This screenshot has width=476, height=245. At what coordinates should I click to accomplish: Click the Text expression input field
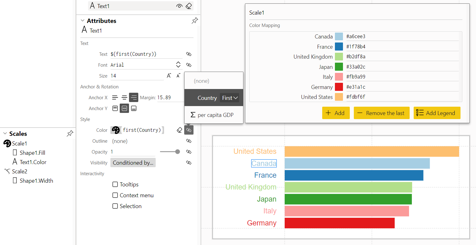click(146, 54)
